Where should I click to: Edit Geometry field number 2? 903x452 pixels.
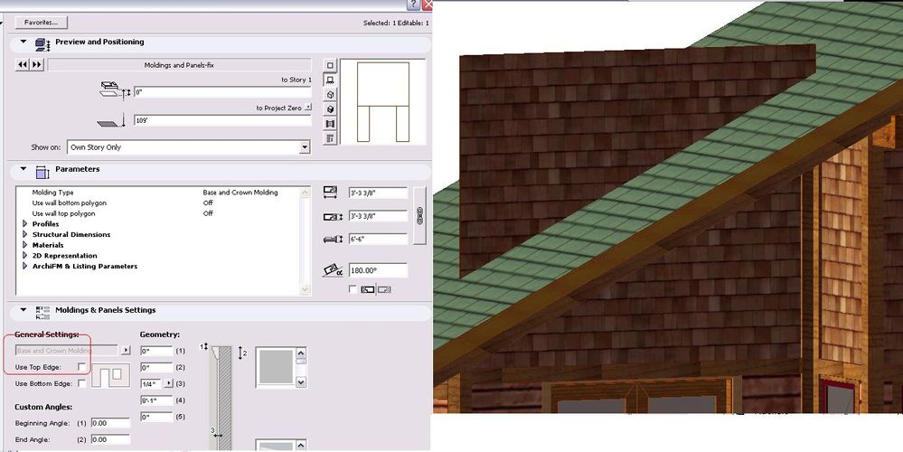[156, 367]
